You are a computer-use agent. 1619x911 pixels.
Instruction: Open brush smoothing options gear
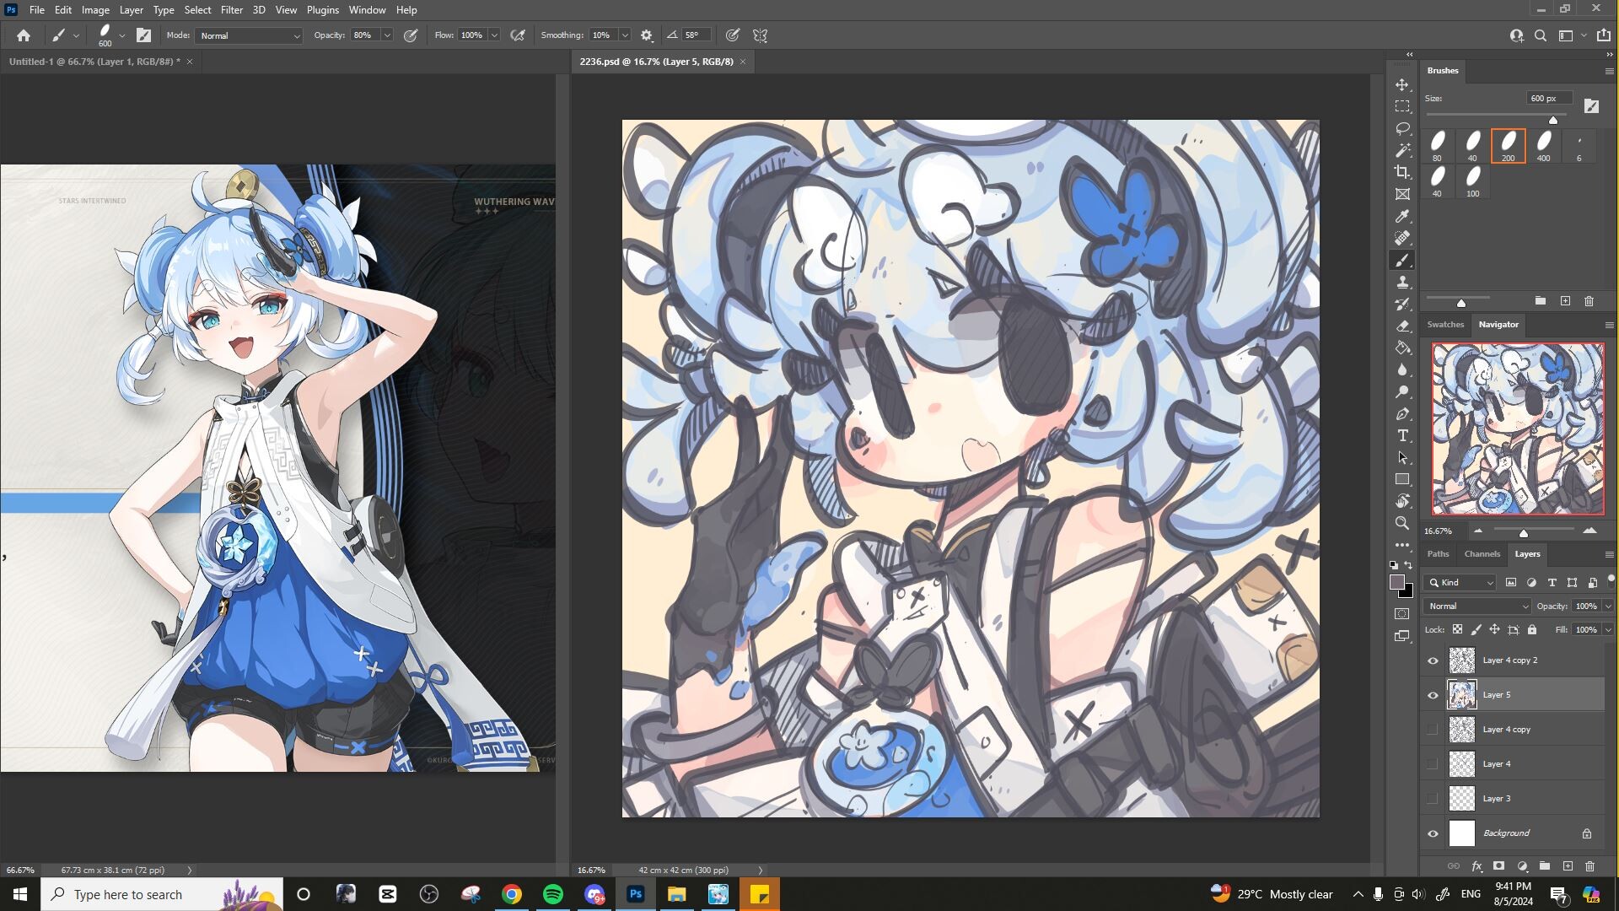click(x=647, y=35)
